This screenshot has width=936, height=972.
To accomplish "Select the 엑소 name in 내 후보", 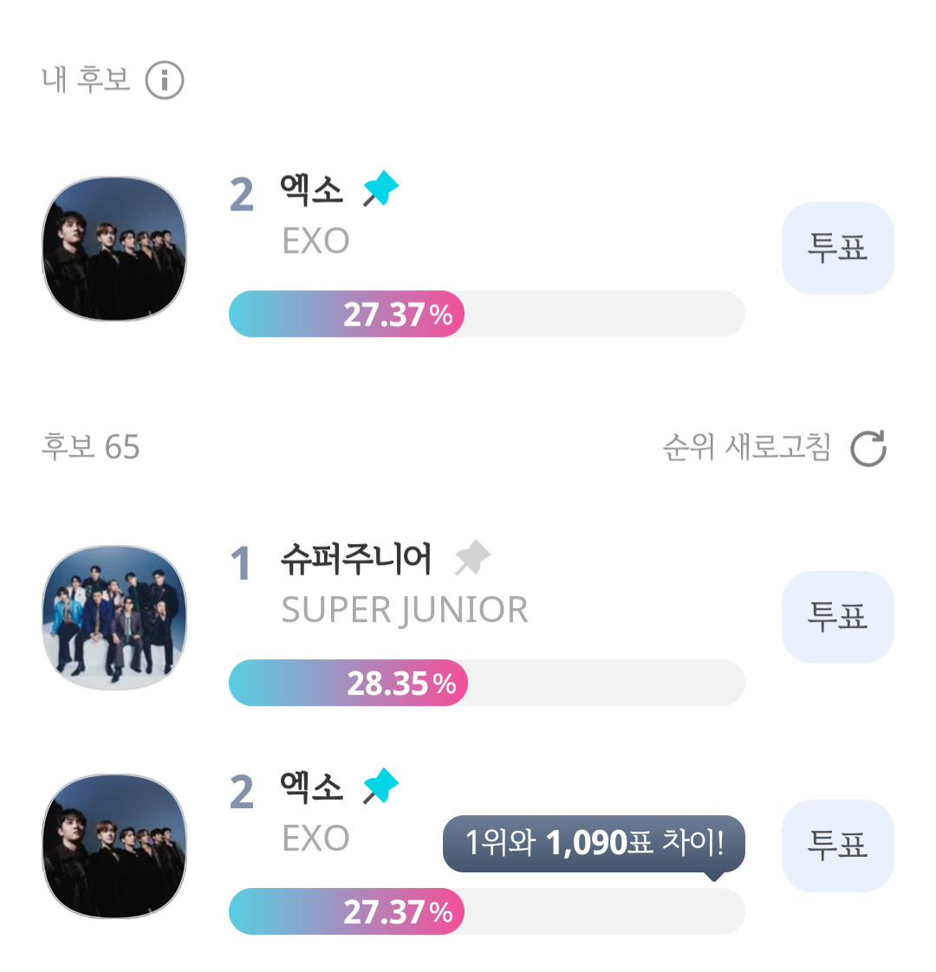I will click(311, 190).
